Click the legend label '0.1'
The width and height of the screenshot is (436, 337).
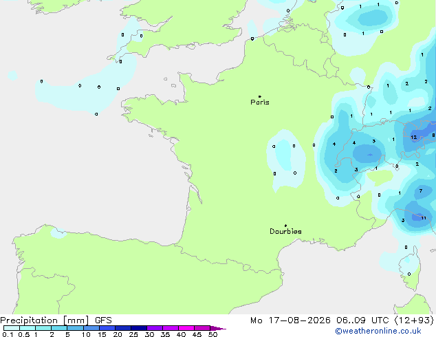point(8,334)
